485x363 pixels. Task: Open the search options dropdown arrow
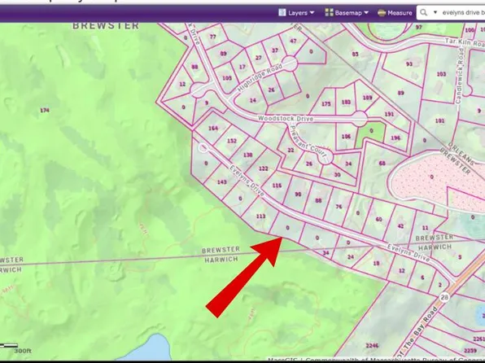click(x=435, y=12)
